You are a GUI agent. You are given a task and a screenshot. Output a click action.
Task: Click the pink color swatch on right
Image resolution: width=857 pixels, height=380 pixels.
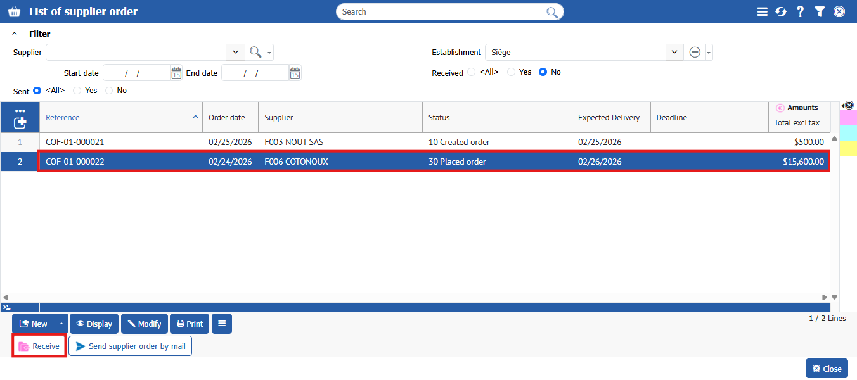tap(847, 117)
